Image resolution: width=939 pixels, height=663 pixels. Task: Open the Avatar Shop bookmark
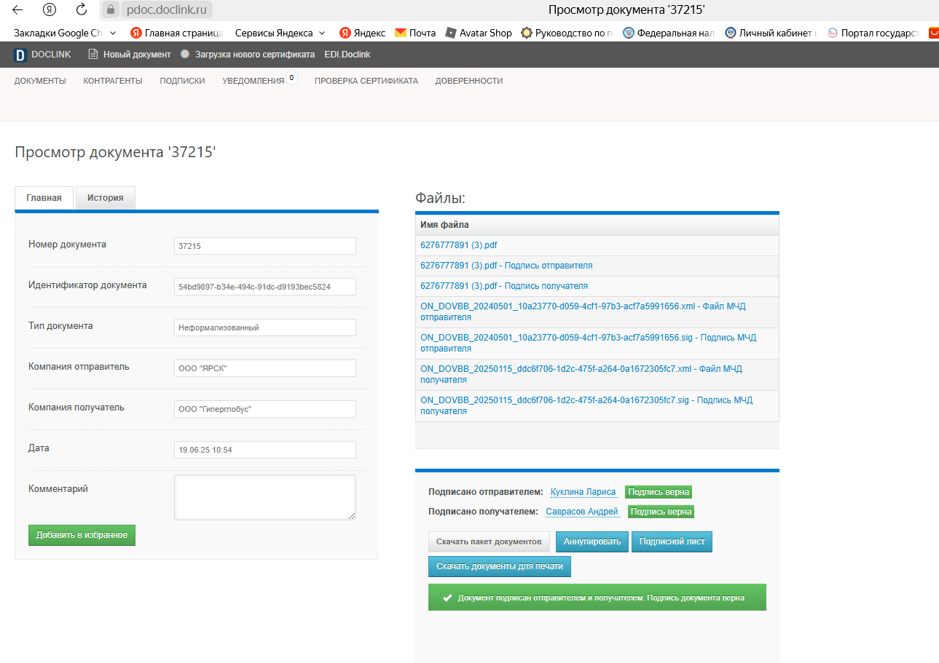pyautogui.click(x=479, y=33)
